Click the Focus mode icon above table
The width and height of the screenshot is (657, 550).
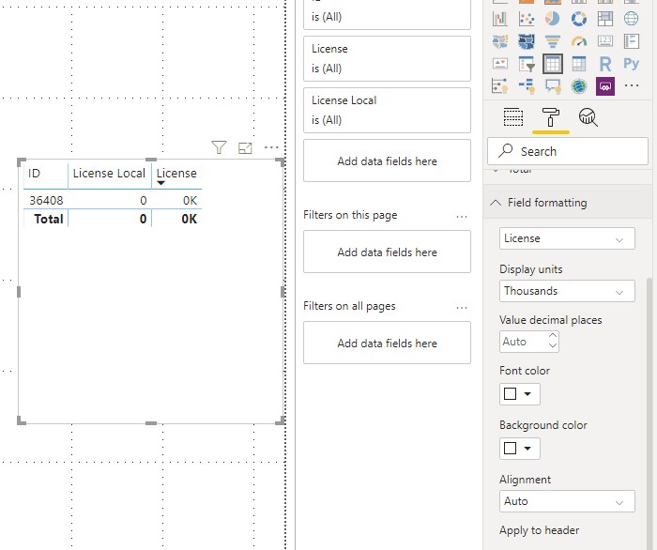[x=245, y=148]
